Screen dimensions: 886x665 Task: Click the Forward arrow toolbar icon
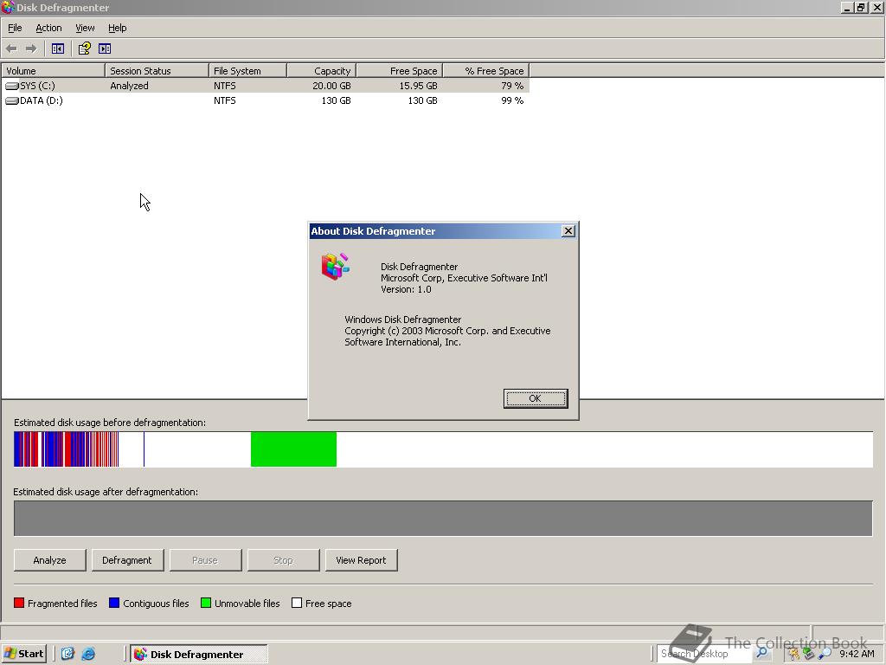pos(31,48)
